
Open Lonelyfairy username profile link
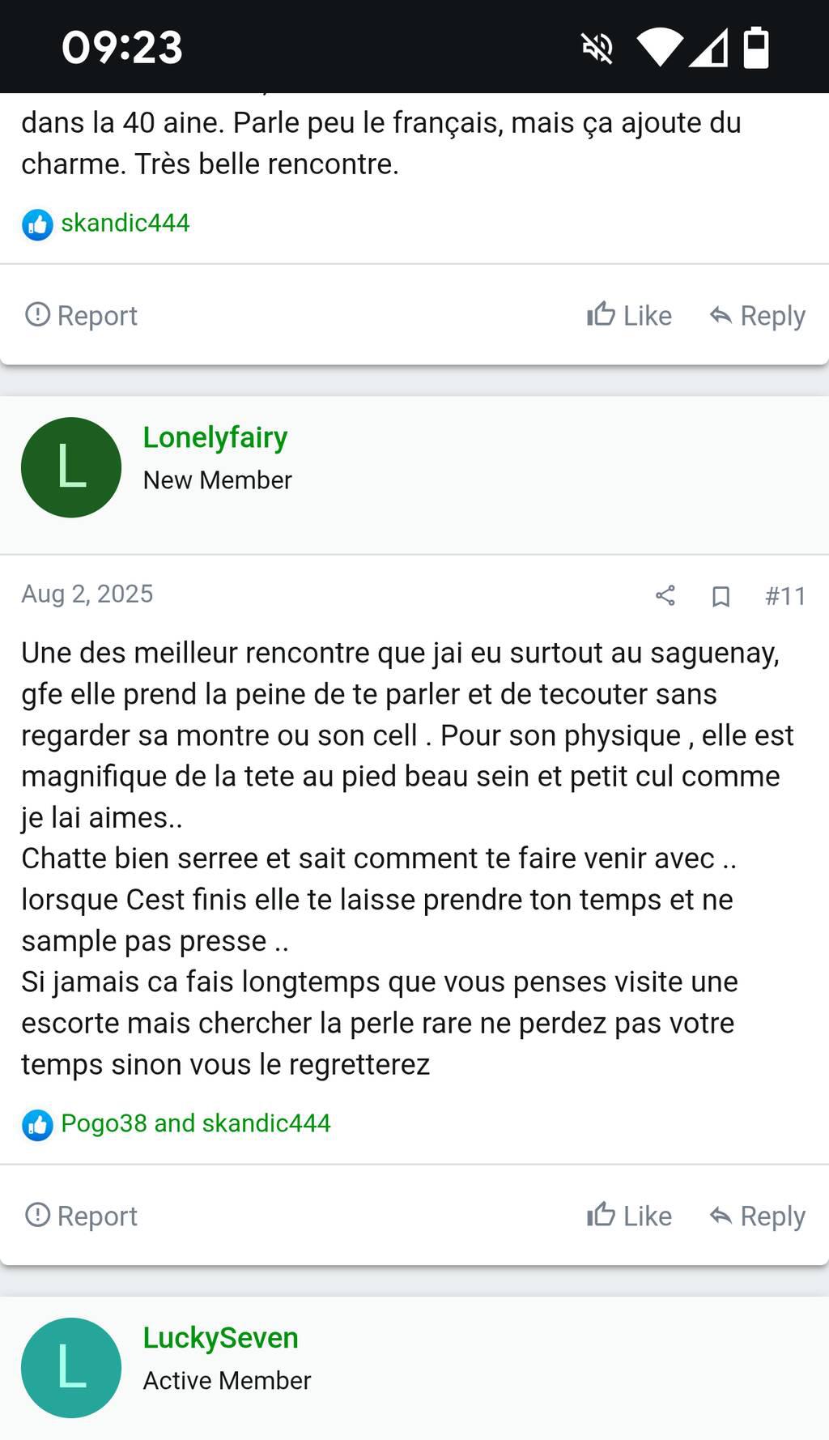pyautogui.click(x=215, y=437)
